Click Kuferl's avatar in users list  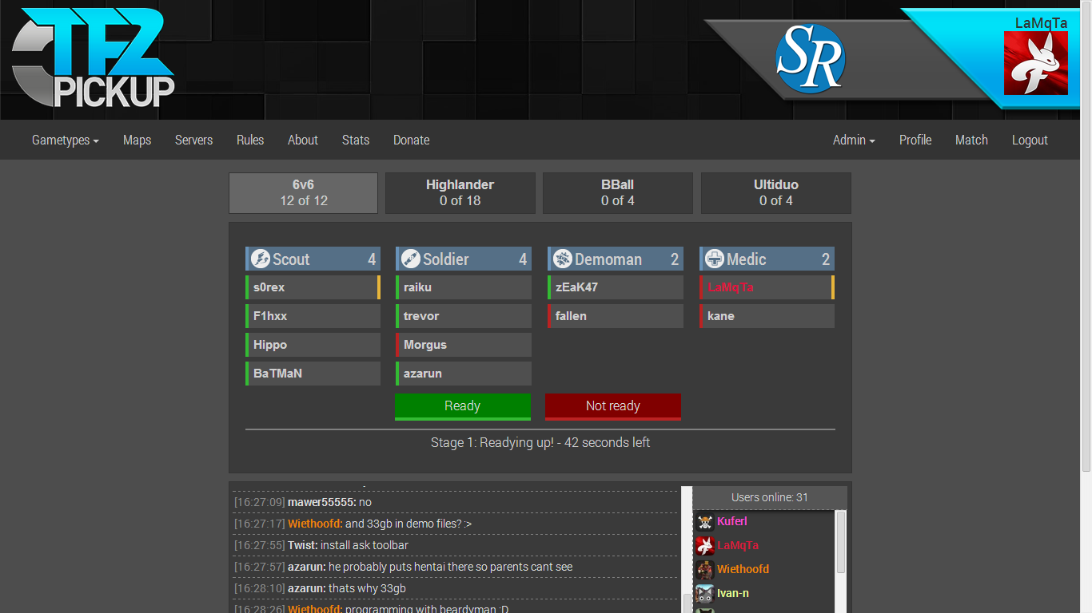[x=705, y=522]
